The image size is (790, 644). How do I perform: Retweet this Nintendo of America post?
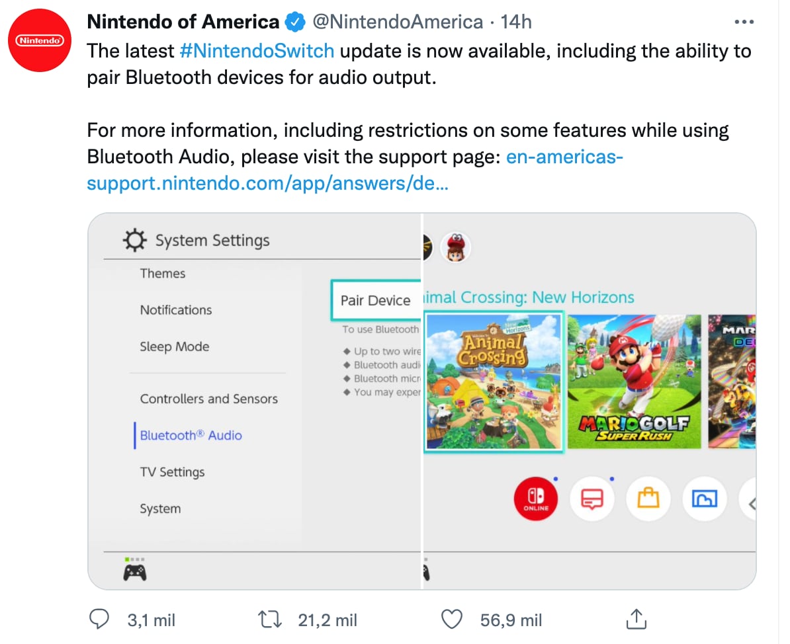[x=269, y=620]
